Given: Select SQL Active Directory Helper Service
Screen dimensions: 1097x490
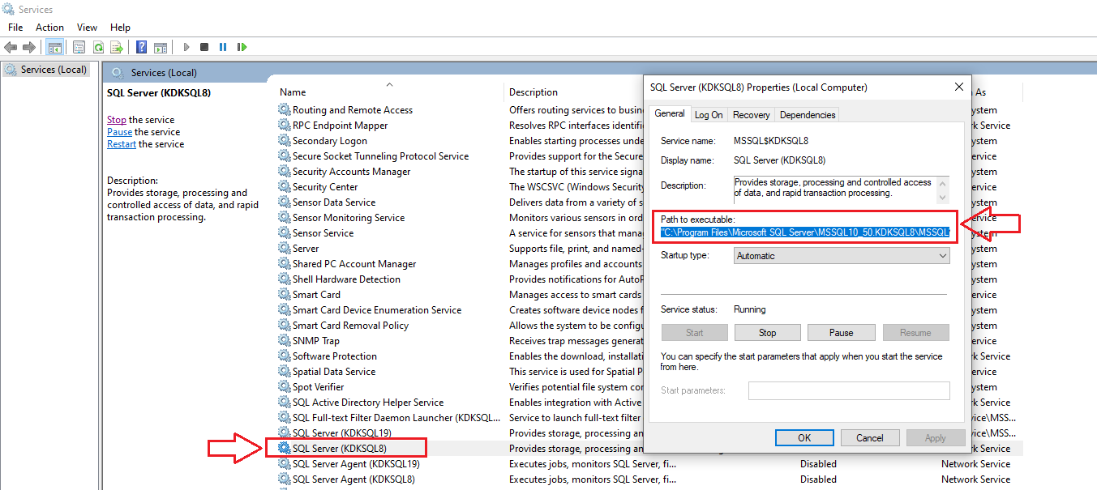Looking at the screenshot, I should click(x=368, y=403).
